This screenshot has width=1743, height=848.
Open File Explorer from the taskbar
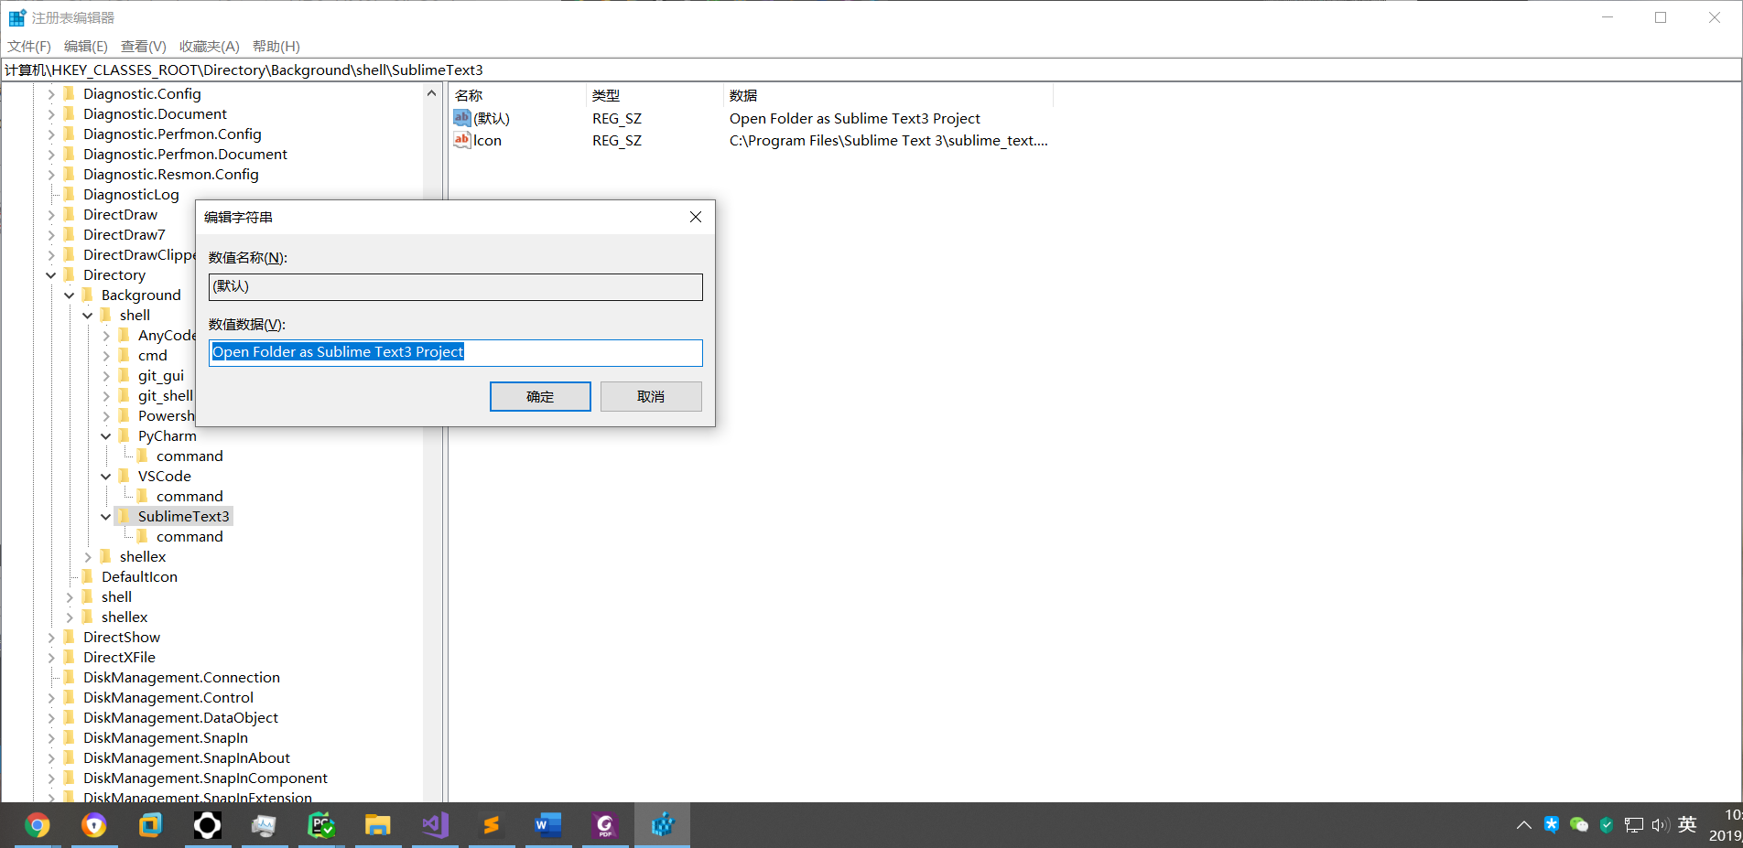click(378, 826)
